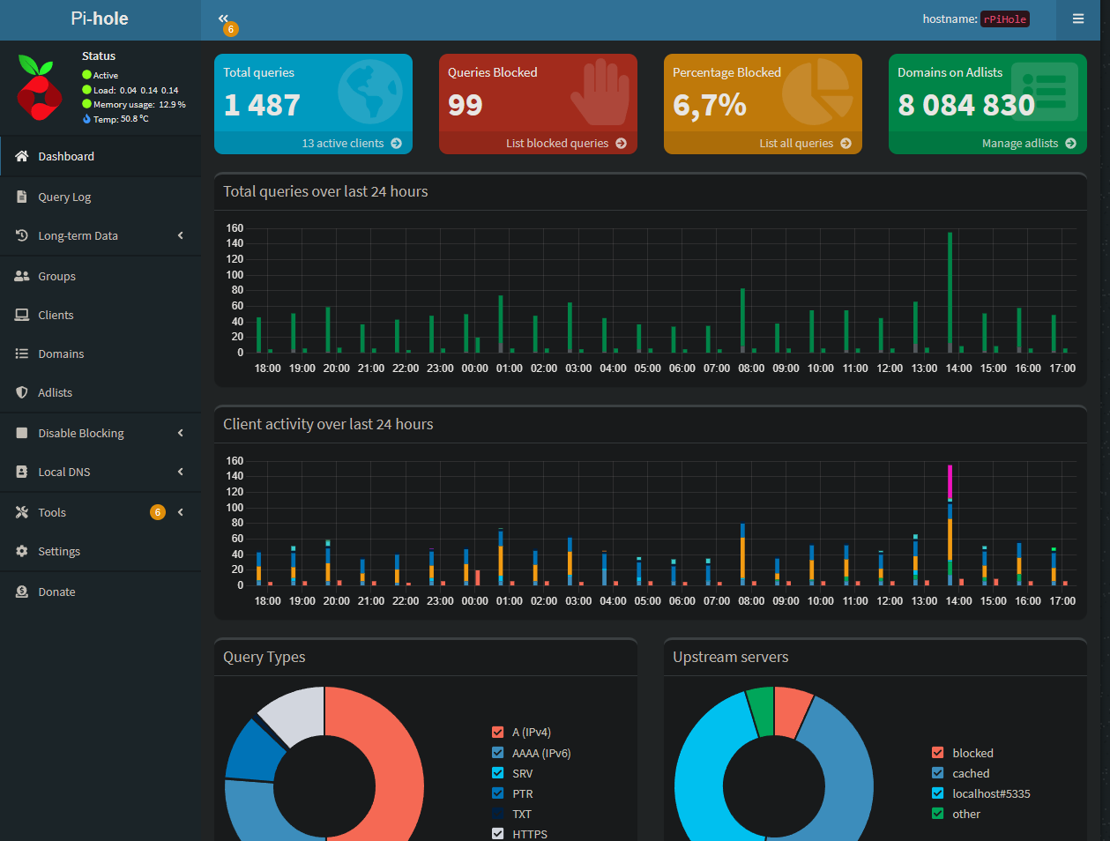
Task: Click the Long-term Data history icon
Action: (x=22, y=235)
